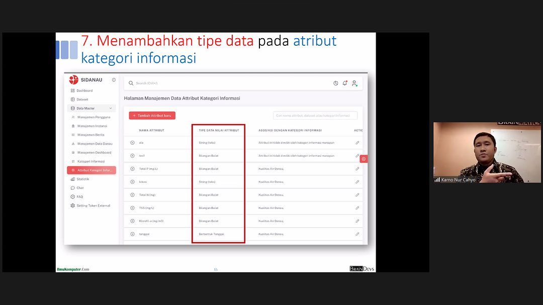
Task: Expand the 'lokasi' attribute row
Action: click(x=133, y=182)
